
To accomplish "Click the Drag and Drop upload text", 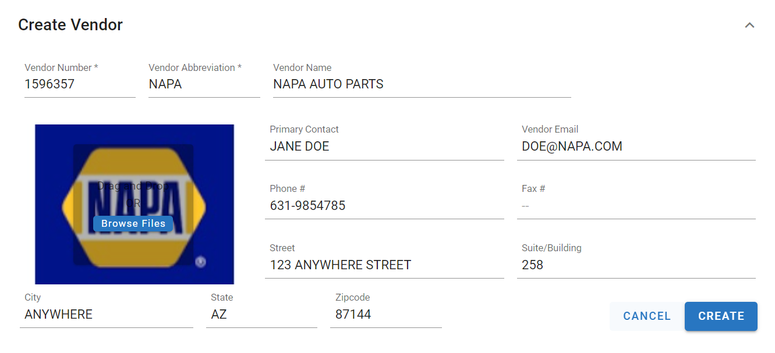I will (133, 186).
